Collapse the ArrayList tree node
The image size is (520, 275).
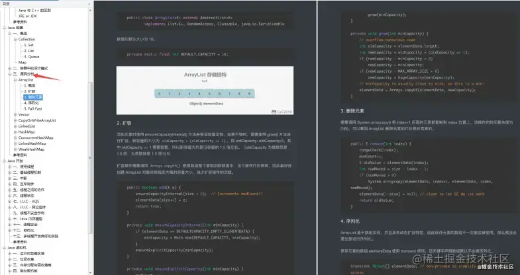tap(15, 80)
